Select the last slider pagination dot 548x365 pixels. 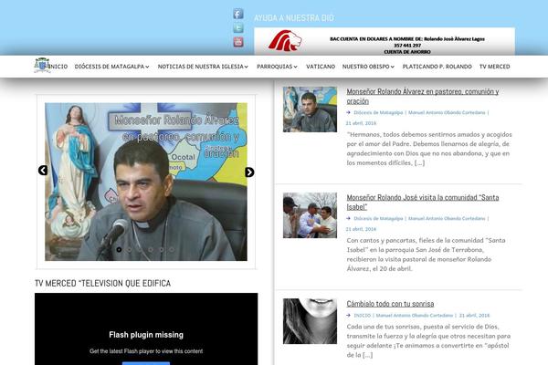point(172,249)
